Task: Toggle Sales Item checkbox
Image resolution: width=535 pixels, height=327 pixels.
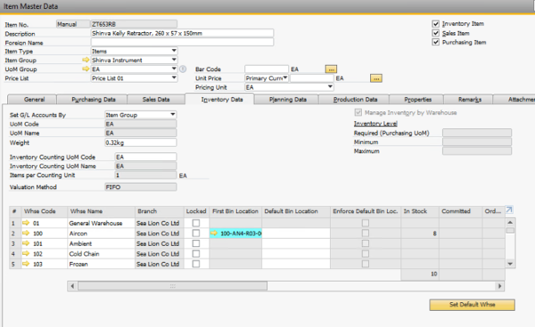Action: coord(436,33)
